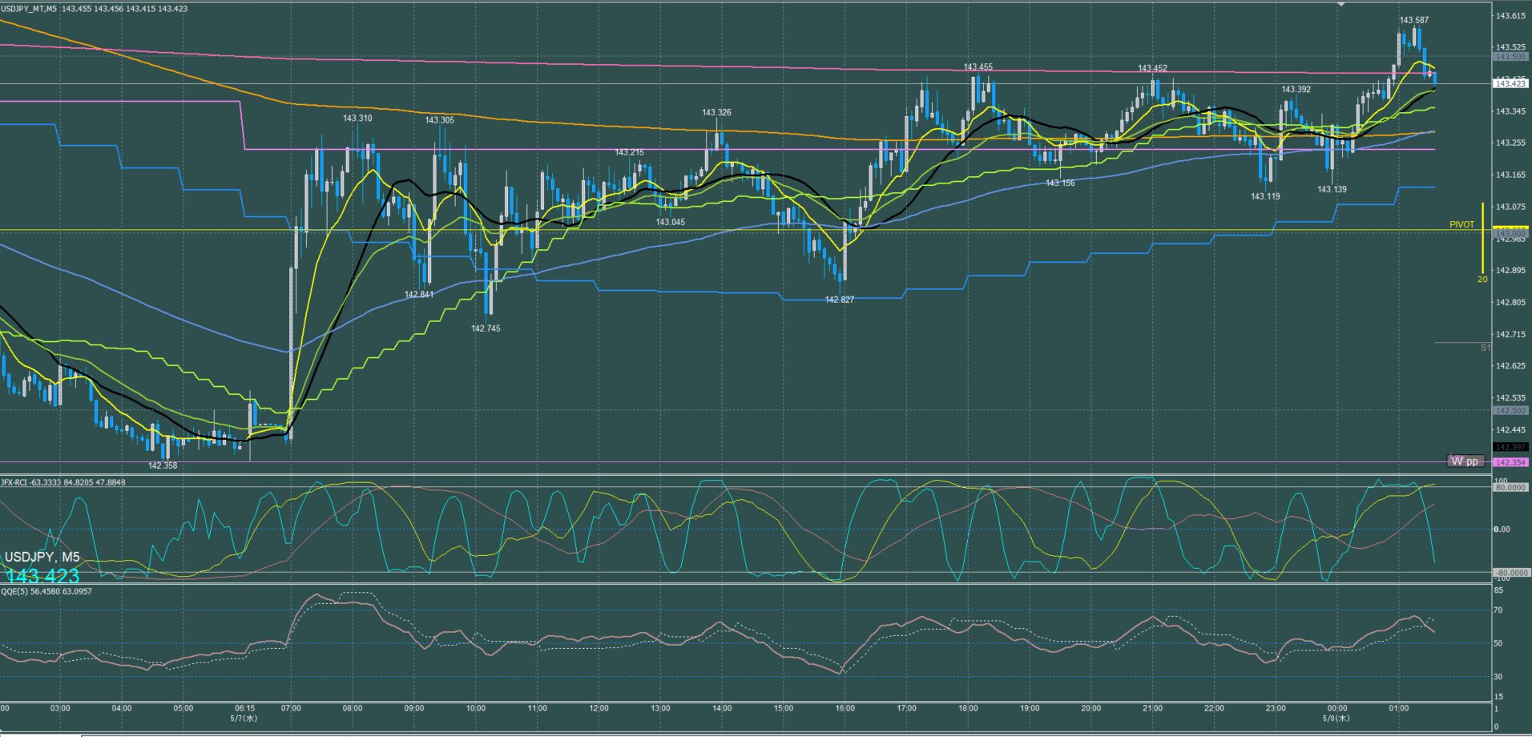
Task: Select the 143.119 swing low label
Action: (x=1265, y=196)
